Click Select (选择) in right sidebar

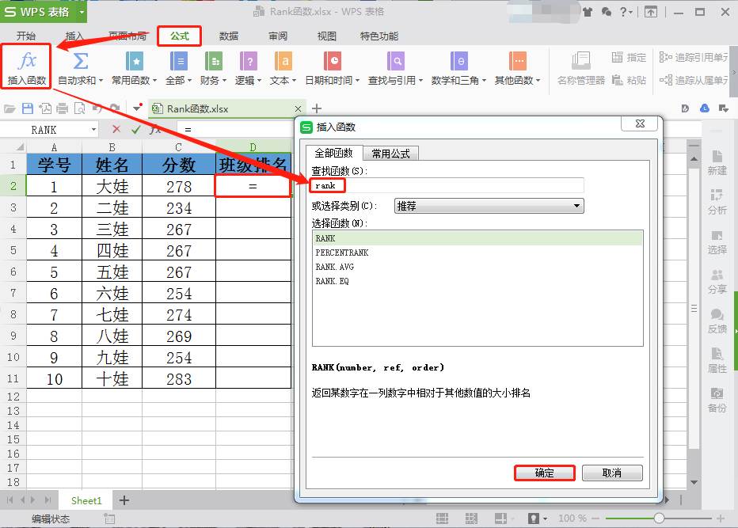pos(717,242)
